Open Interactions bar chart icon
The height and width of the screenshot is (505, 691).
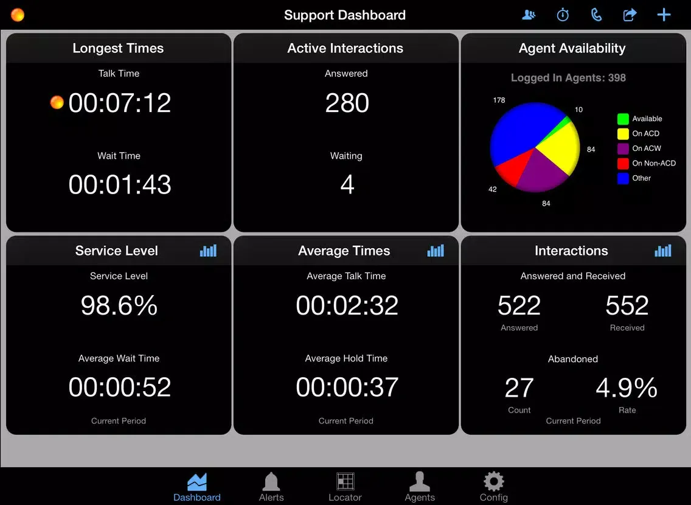pos(663,251)
